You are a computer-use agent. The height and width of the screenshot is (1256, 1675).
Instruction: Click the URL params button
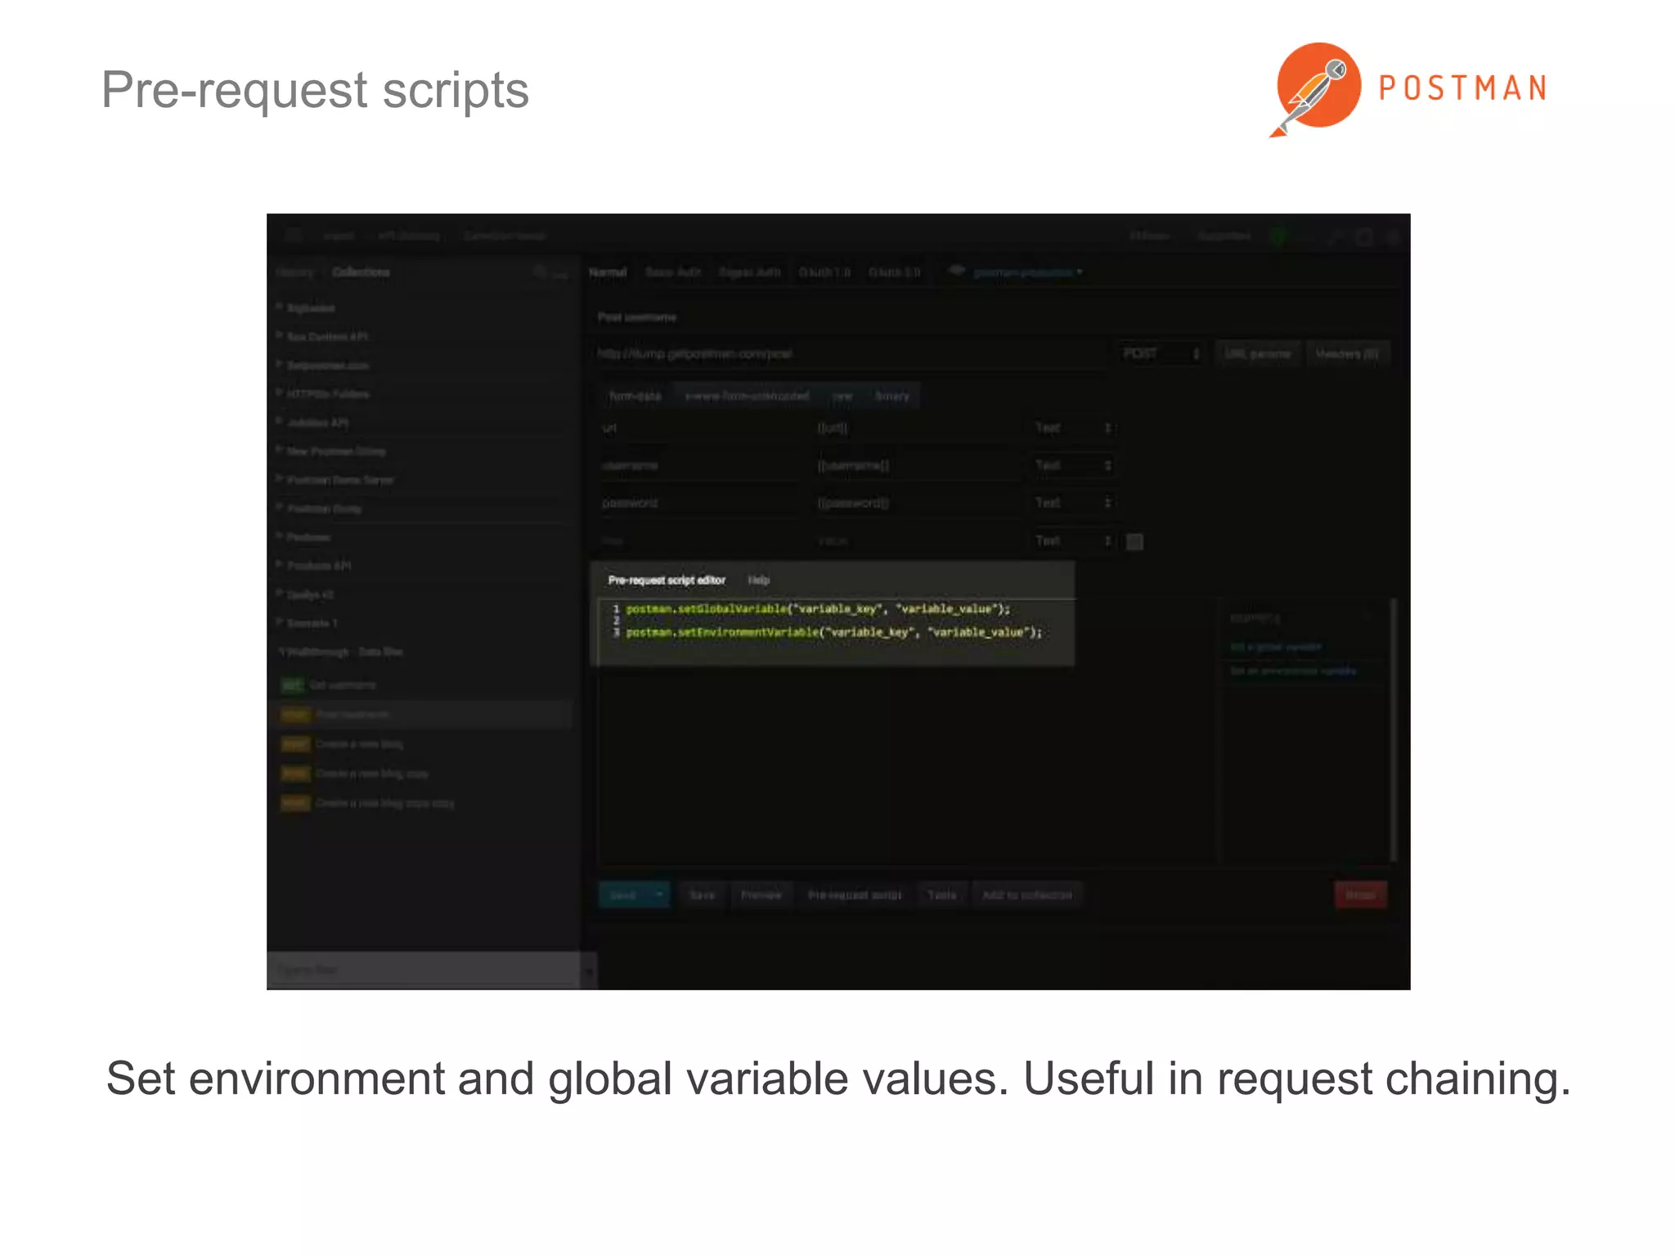[1258, 353]
